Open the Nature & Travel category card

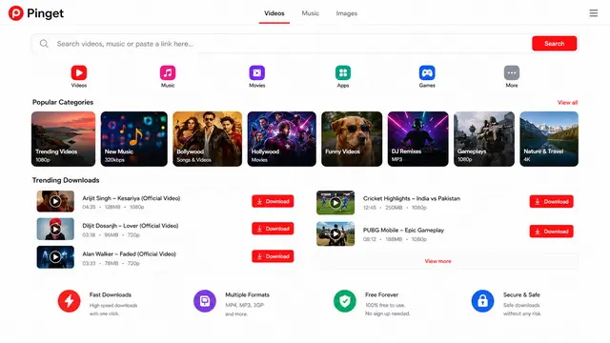(549, 139)
